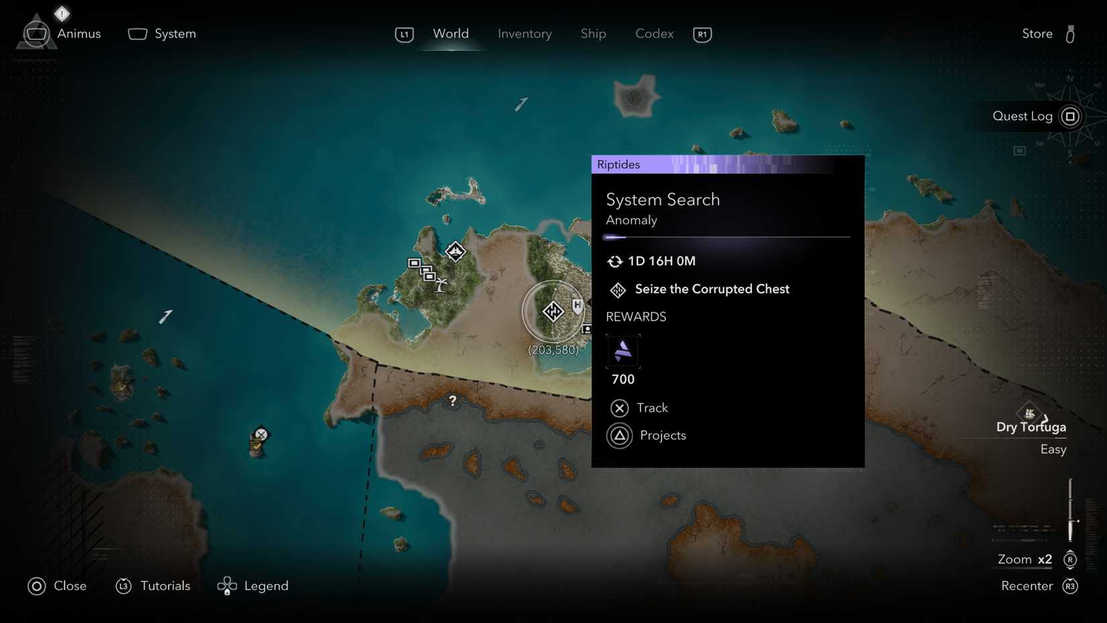
Task: Select the question mark unknown location marker
Action: click(x=453, y=401)
